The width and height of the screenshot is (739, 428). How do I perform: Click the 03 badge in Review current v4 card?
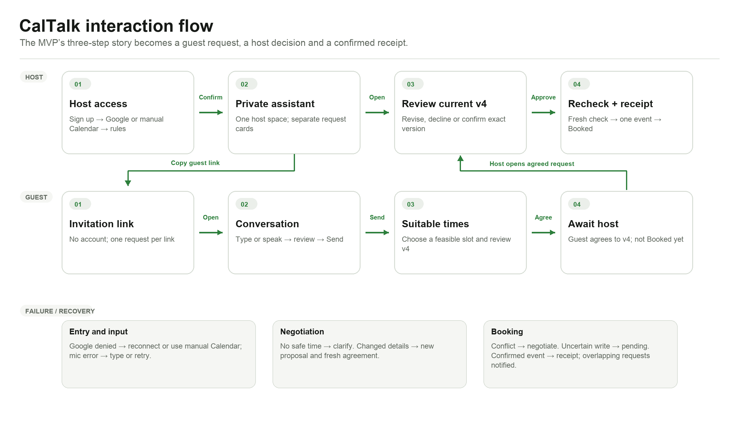(413, 84)
